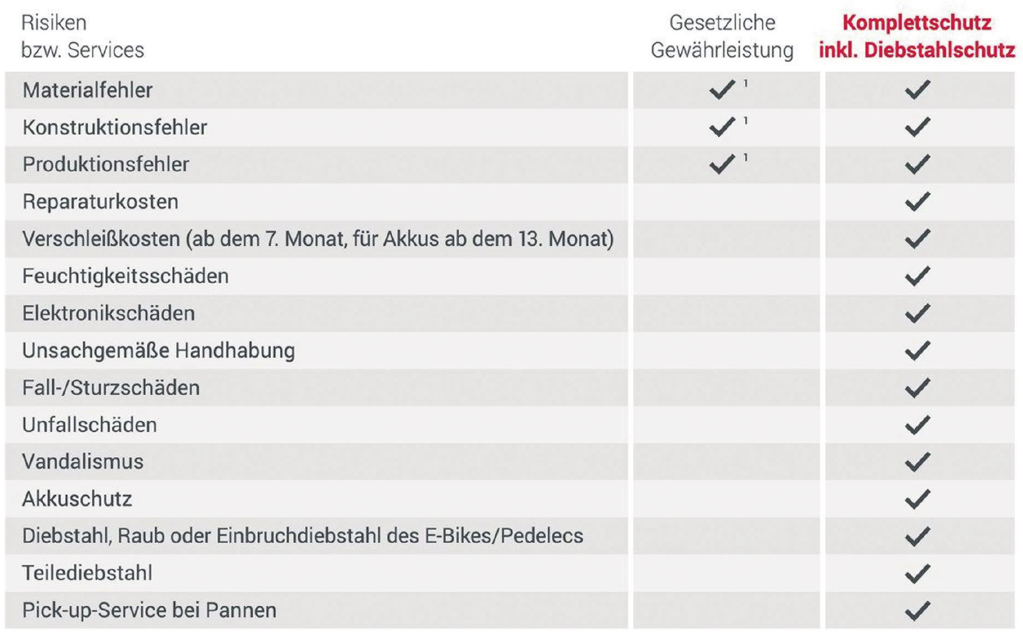Select the Fall-/Sturzschäden row label

tap(111, 388)
